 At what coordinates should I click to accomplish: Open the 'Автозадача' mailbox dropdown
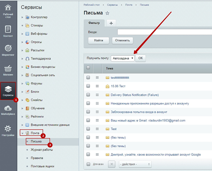point(123,58)
